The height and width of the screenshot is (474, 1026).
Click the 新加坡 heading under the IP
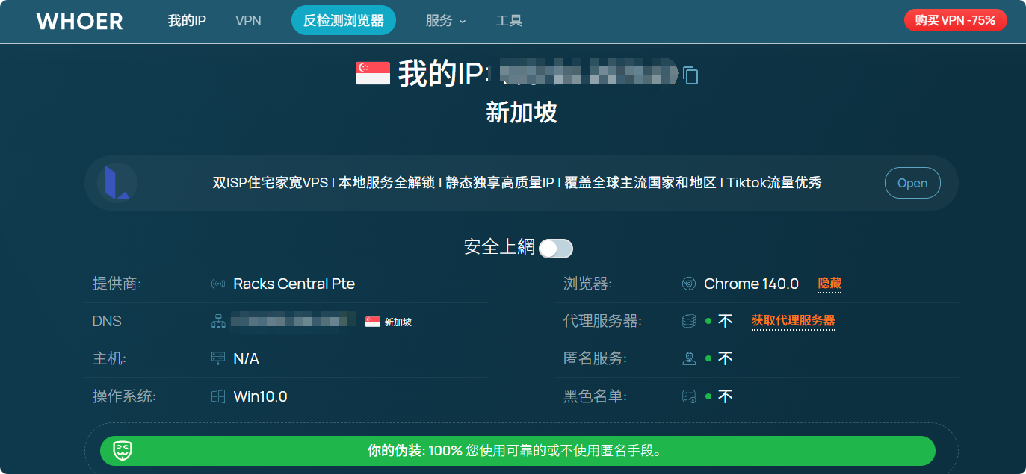[522, 113]
